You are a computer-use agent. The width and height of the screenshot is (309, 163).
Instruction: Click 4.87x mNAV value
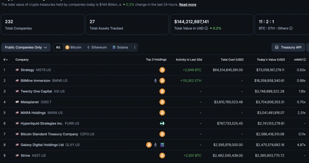click(301, 145)
